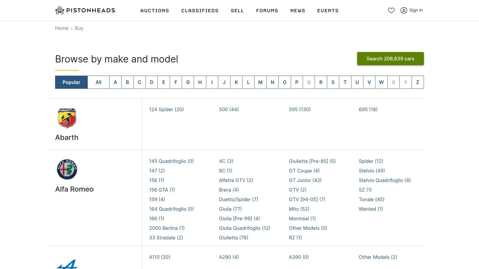Click the Abarth scorpion logo
The width and height of the screenshot is (479, 269).
[x=67, y=118]
